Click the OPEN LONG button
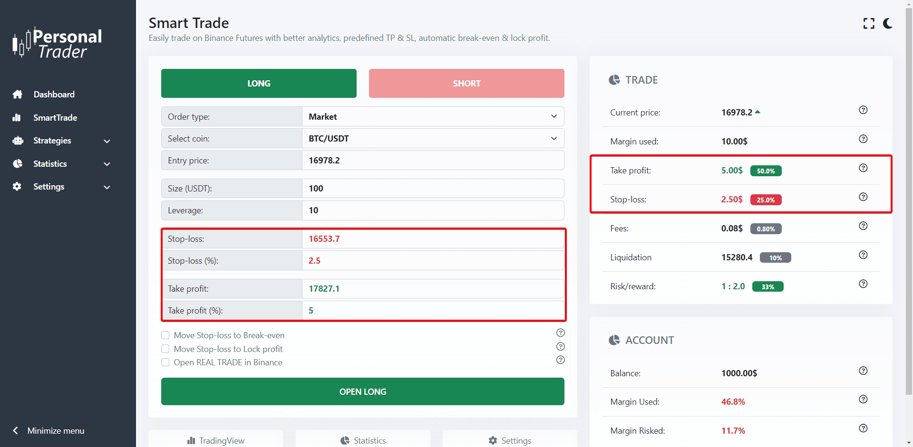Screen dimensions: 913x447 pos(362,391)
